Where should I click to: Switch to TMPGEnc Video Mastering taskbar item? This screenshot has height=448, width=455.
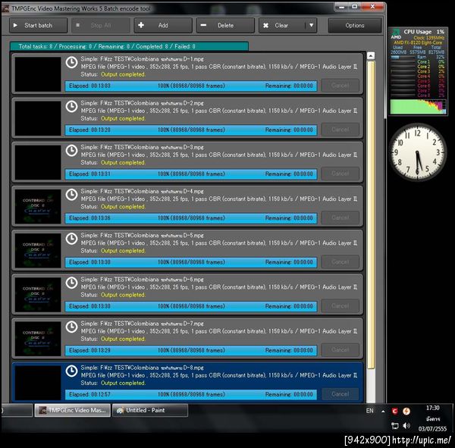click(73, 410)
